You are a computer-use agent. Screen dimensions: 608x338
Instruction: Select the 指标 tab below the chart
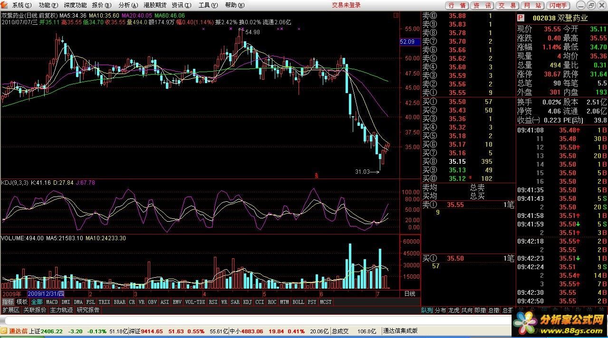[8, 302]
